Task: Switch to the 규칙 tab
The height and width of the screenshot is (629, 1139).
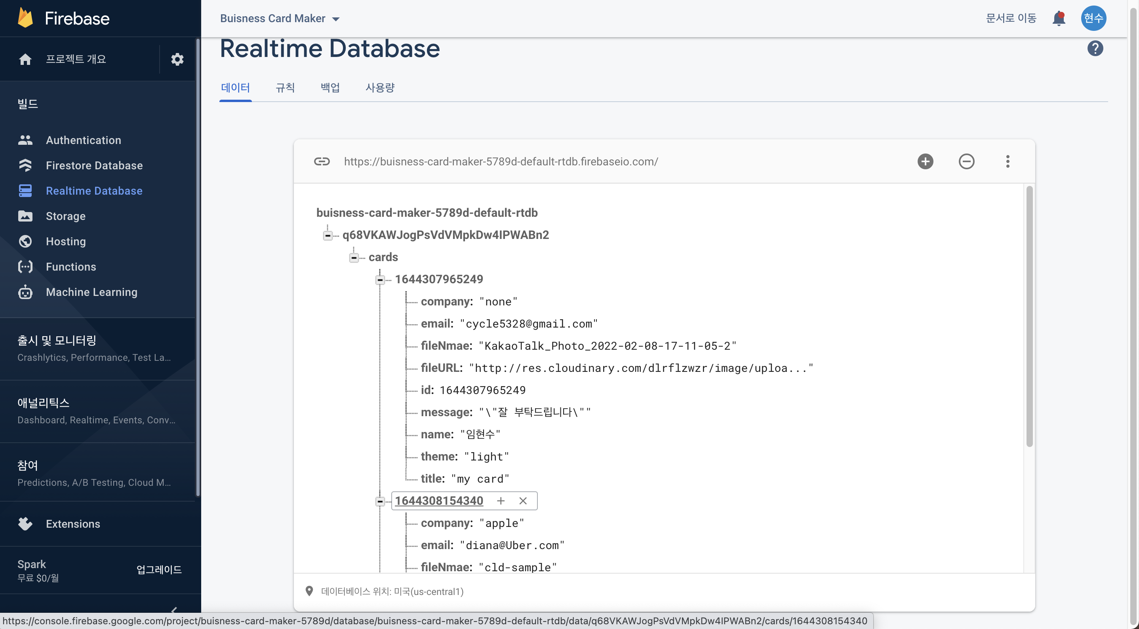Action: (285, 87)
